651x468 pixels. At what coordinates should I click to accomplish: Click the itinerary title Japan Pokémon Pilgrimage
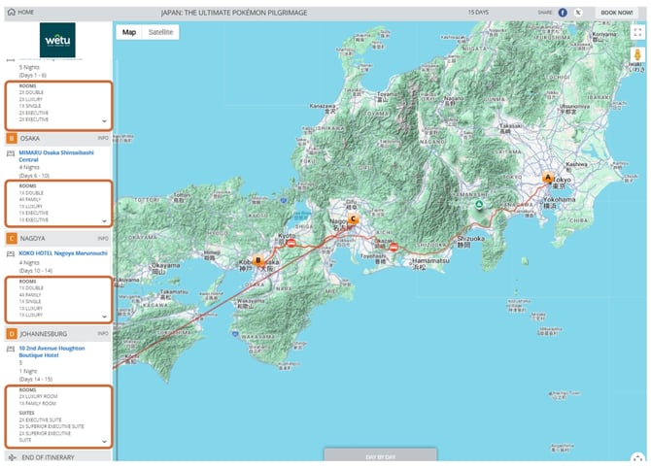tap(234, 13)
